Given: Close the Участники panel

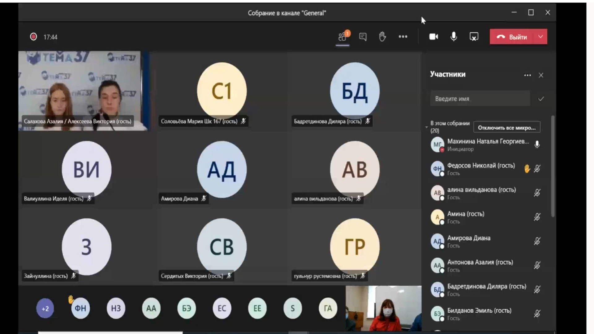Looking at the screenshot, I should (x=541, y=75).
